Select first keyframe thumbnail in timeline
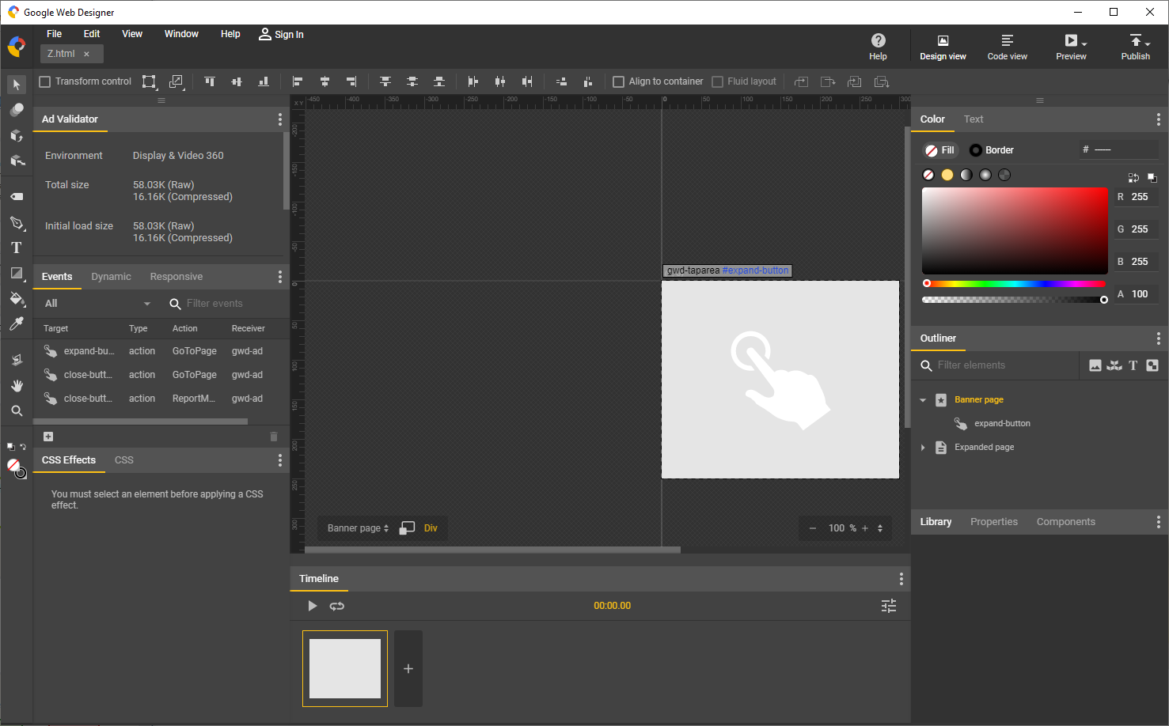 click(345, 669)
